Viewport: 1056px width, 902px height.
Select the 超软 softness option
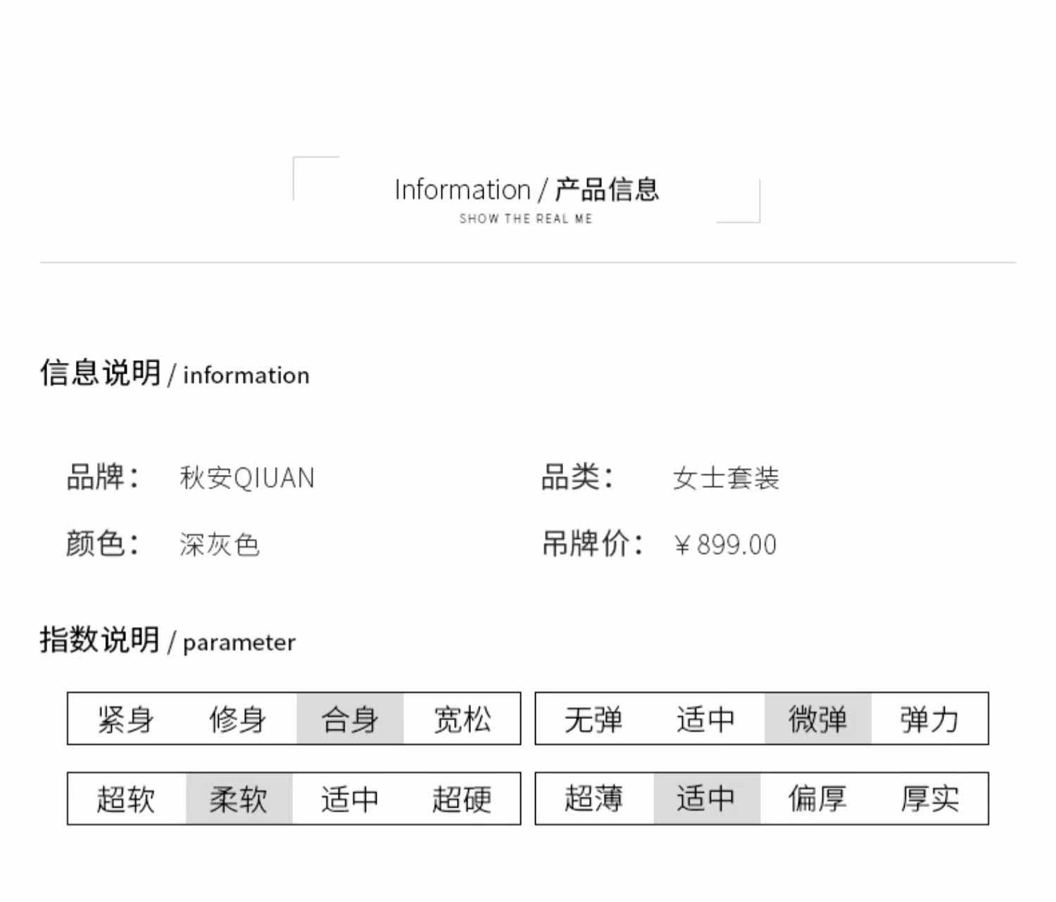[125, 799]
